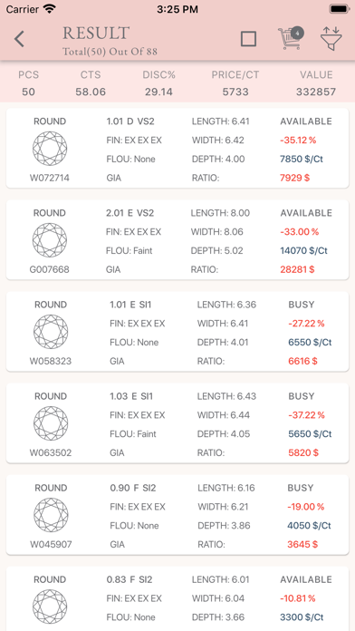Click the VALUE total 332857

point(316,92)
